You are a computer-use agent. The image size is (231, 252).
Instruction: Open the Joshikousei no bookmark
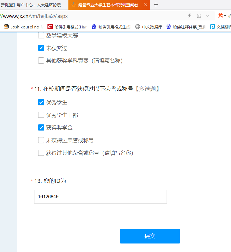[23, 27]
